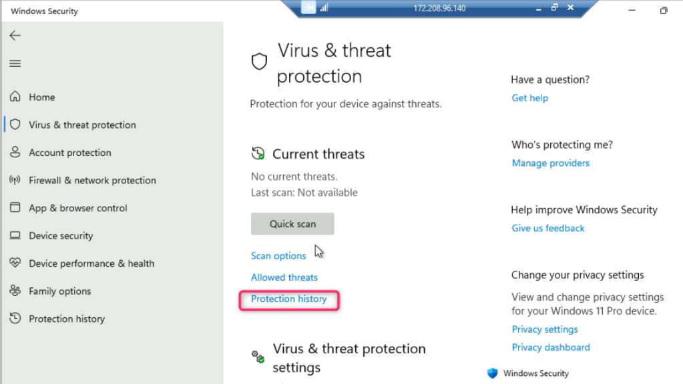
Task: Open Virus & threat protection page
Action: (82, 125)
